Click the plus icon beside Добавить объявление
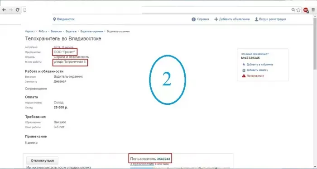This screenshot has height=169, width=317. pyautogui.click(x=216, y=19)
